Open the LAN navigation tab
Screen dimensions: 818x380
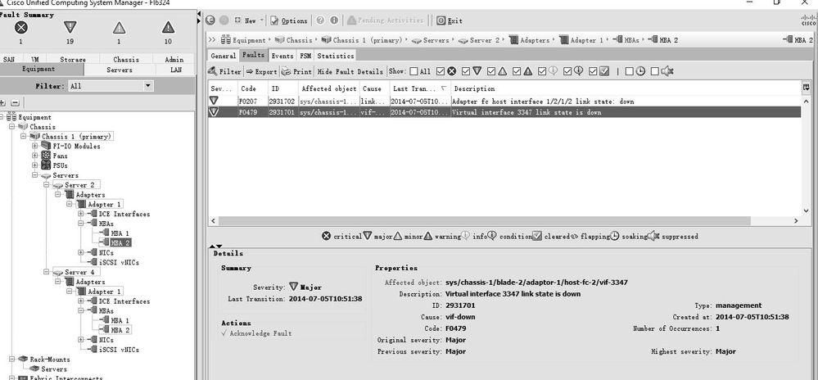(x=176, y=70)
